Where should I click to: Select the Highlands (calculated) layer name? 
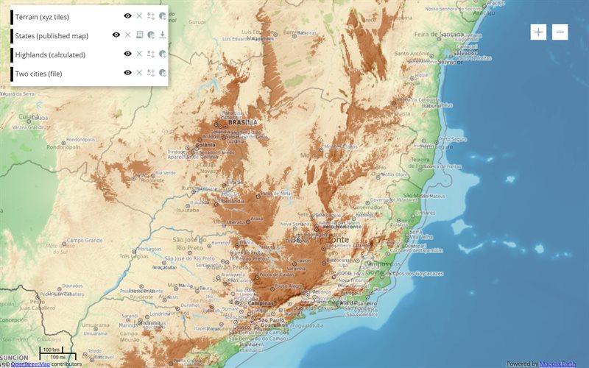point(50,54)
